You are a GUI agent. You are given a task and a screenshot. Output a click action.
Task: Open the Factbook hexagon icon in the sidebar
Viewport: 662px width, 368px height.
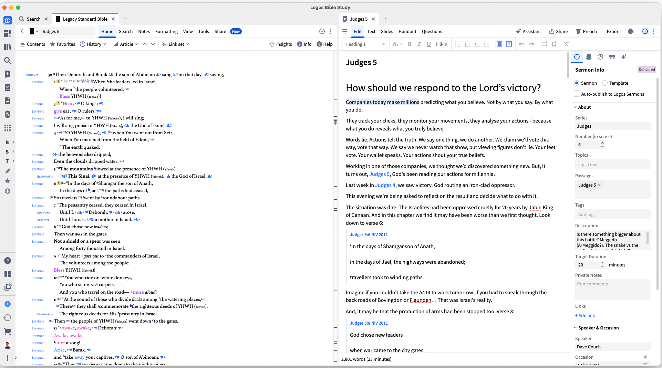tap(8, 114)
